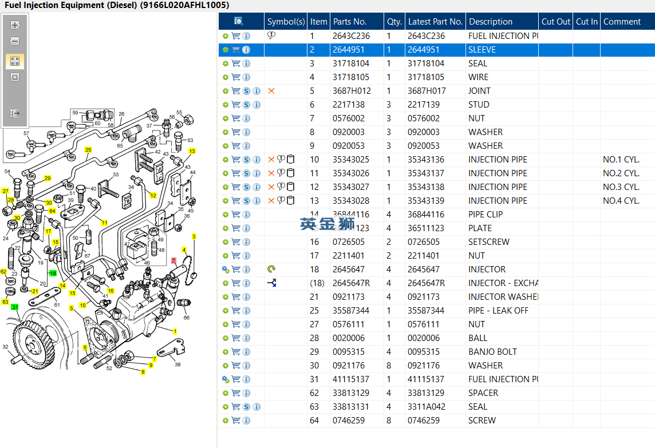Click red X symbol for INJECTION PIPE 35343027
The width and height of the screenshot is (655, 448).
(271, 187)
